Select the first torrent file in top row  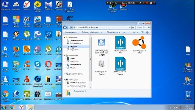click(120, 45)
